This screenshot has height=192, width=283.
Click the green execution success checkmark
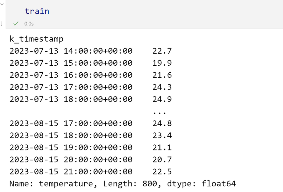(x=16, y=23)
